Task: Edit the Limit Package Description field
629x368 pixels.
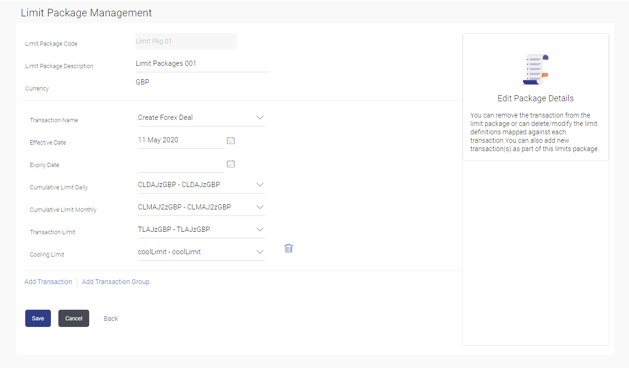Action: pyautogui.click(x=202, y=64)
